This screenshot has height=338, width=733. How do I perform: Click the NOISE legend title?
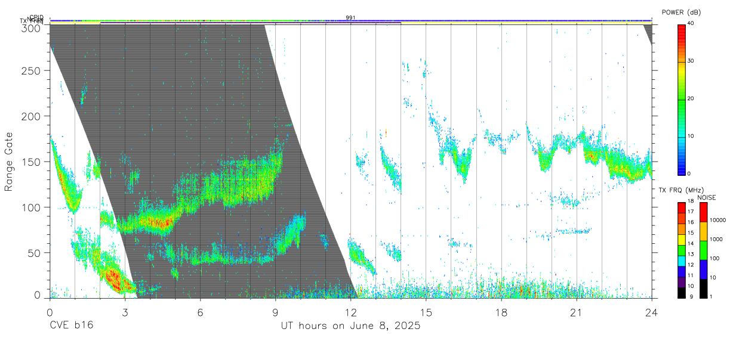(x=707, y=197)
